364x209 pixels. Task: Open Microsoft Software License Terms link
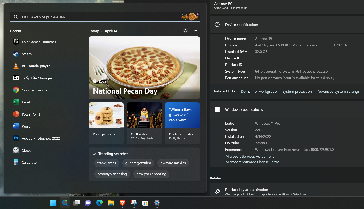[252, 162]
